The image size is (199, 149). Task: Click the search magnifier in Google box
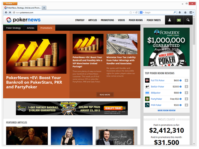(175, 12)
